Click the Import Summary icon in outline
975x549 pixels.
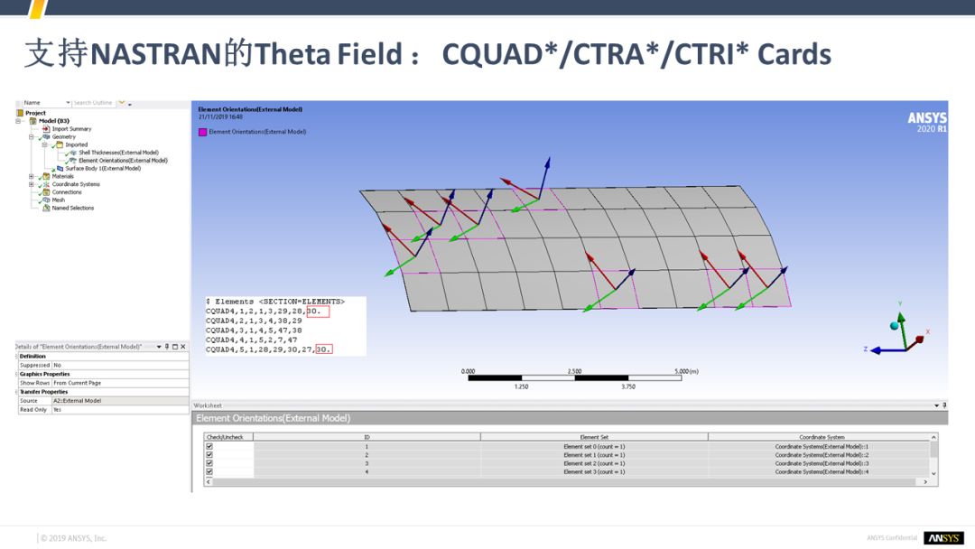[x=46, y=129]
